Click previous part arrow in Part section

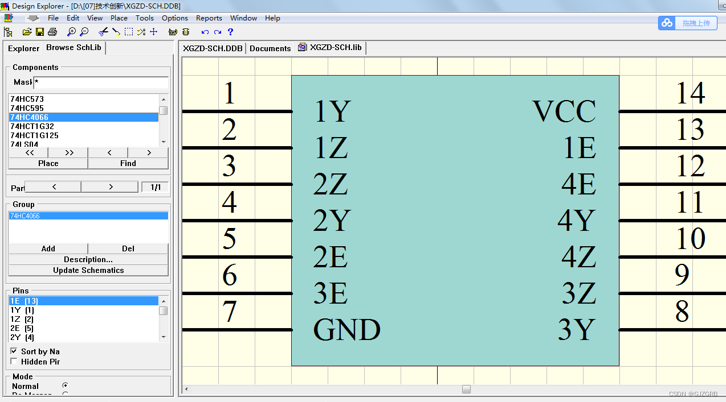click(x=52, y=187)
